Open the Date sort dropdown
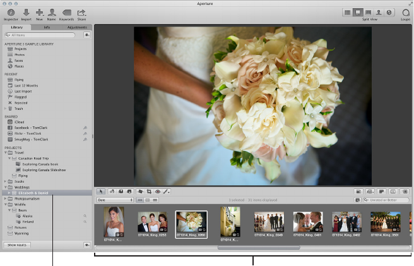 tap(114, 200)
